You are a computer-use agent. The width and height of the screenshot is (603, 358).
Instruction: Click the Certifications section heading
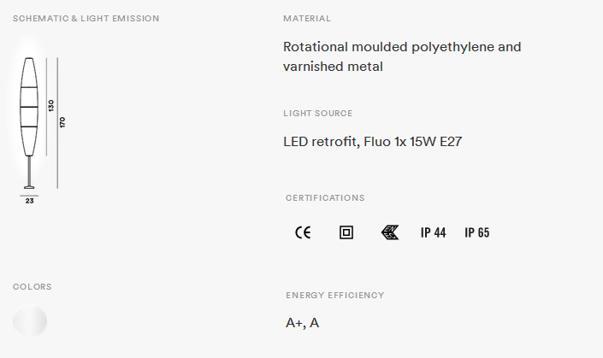point(325,198)
